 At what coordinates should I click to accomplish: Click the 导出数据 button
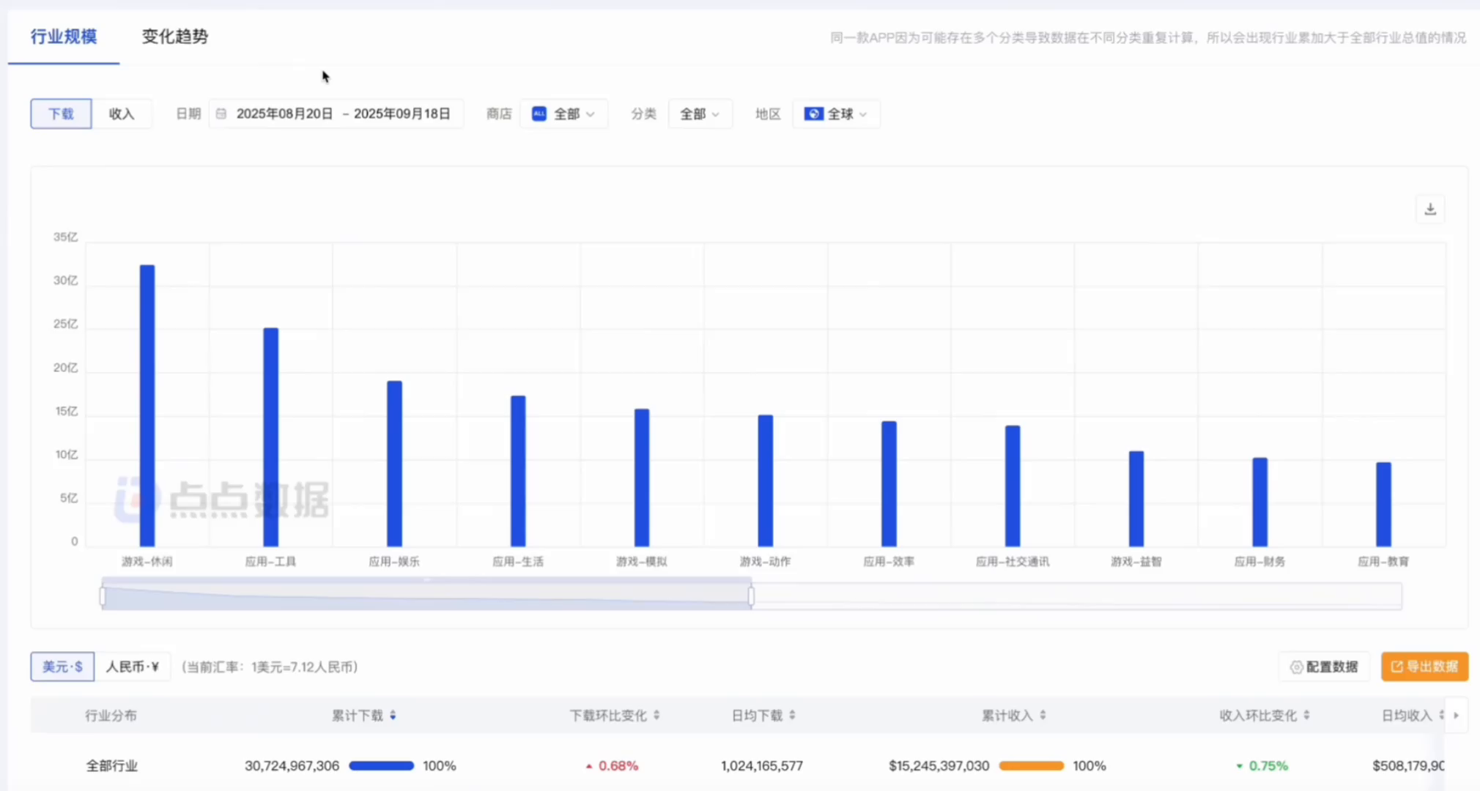click(1424, 666)
